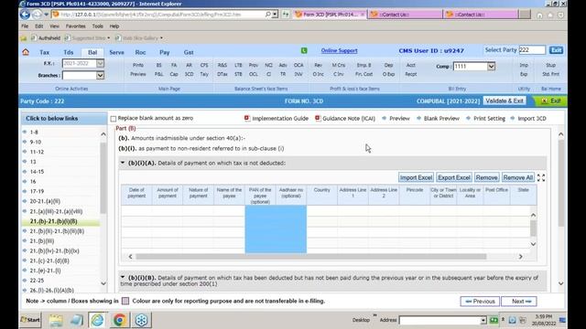The height and width of the screenshot is (329, 586).
Task: Click Authshield favorites bar item
Action: click(46, 38)
